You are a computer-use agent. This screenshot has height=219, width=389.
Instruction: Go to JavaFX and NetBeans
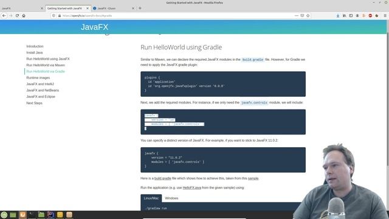tap(43, 91)
